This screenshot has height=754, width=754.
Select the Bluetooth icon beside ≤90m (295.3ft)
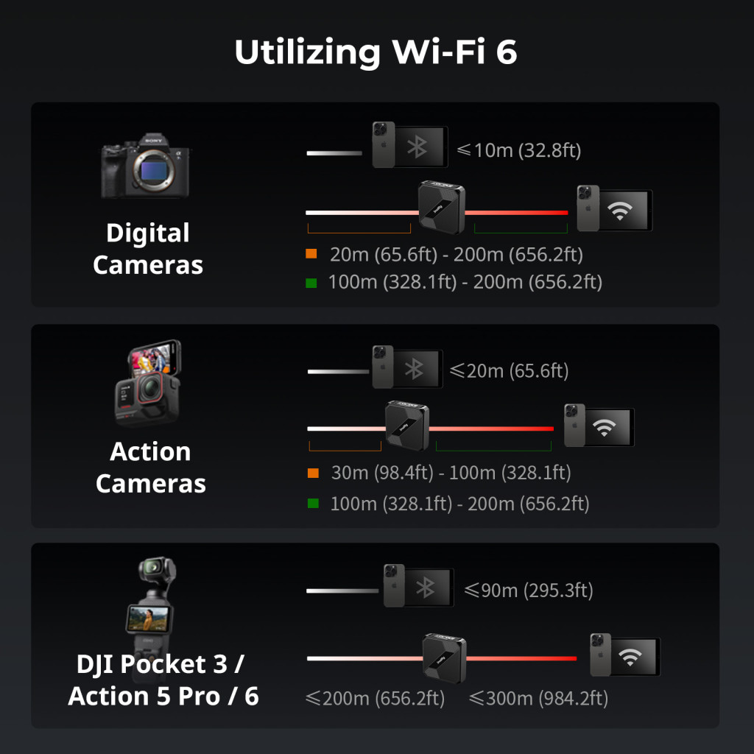pyautogui.click(x=426, y=588)
